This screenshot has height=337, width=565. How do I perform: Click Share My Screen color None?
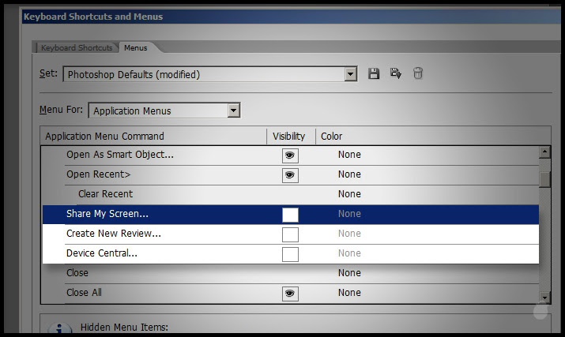(x=349, y=214)
